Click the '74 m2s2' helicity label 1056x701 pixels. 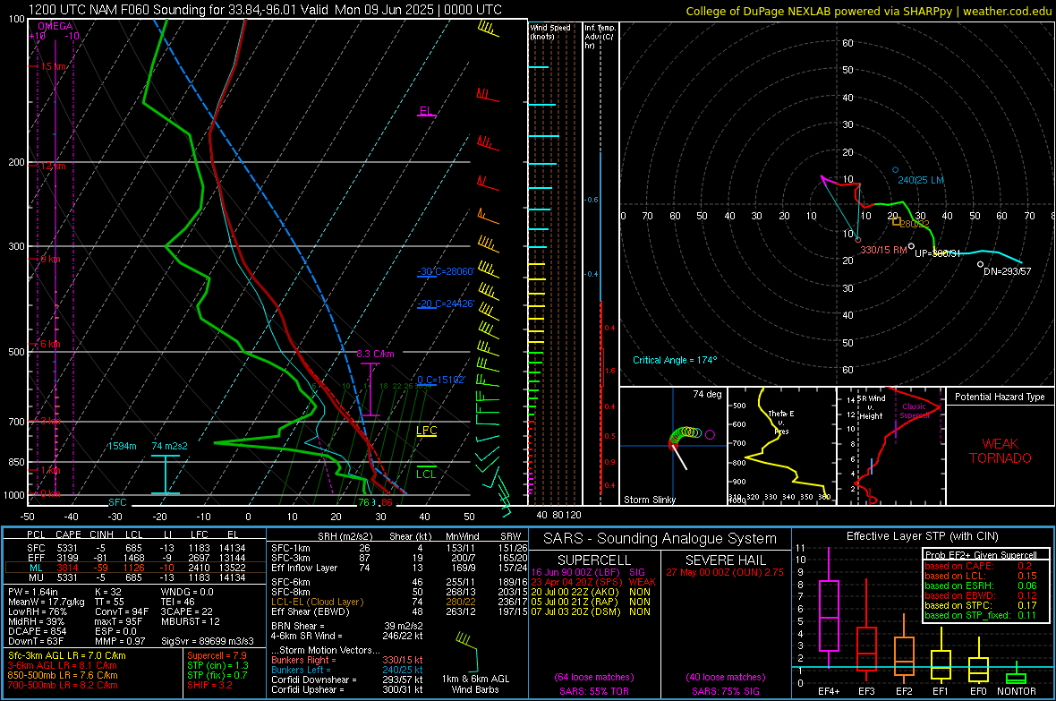click(170, 446)
